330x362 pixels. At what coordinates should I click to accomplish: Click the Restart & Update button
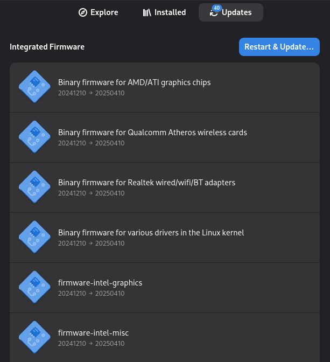(279, 47)
